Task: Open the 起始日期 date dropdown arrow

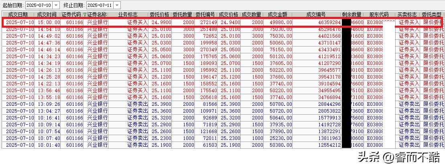Action: tap(55, 5)
